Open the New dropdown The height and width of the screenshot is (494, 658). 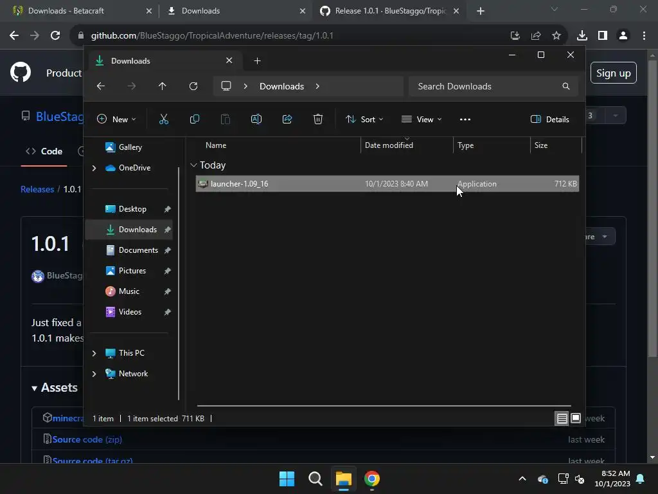pyautogui.click(x=116, y=119)
